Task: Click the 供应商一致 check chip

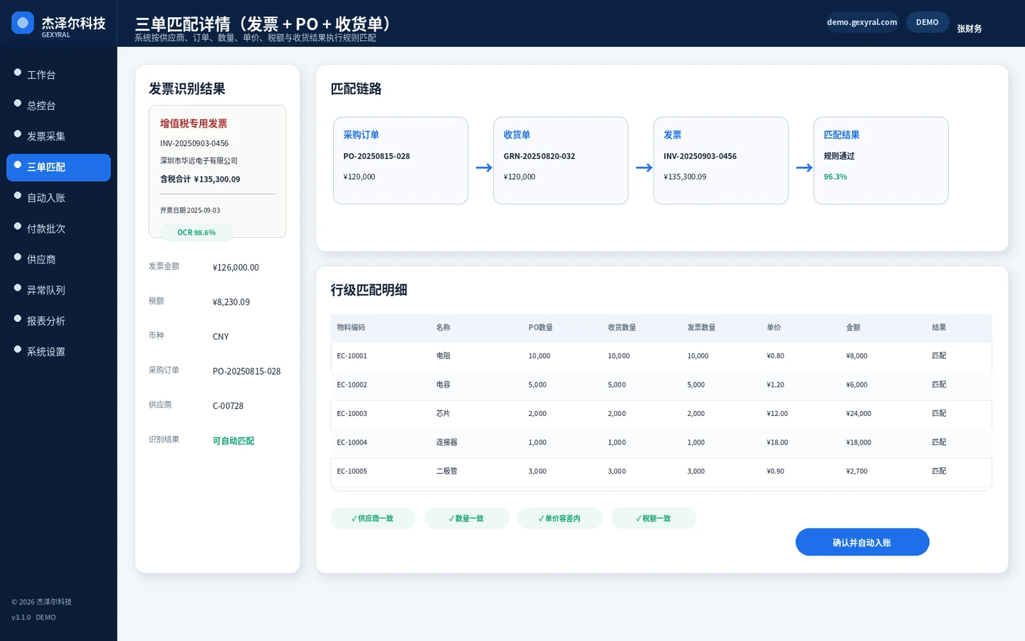Action: point(373,518)
